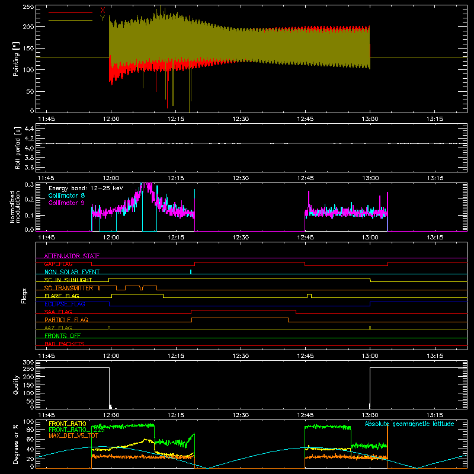Click the 12:00 tick label under the Pointing plot

pyautogui.click(x=111, y=119)
